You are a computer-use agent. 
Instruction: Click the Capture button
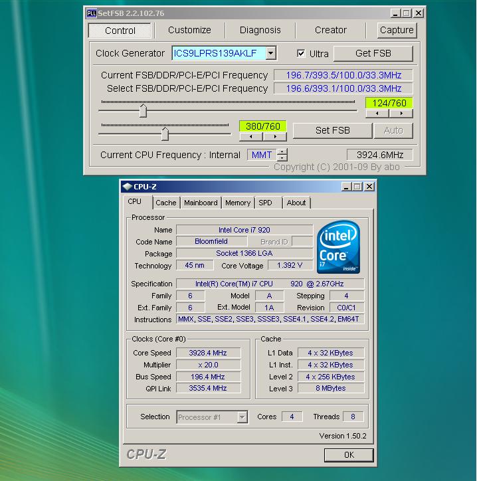tap(397, 30)
